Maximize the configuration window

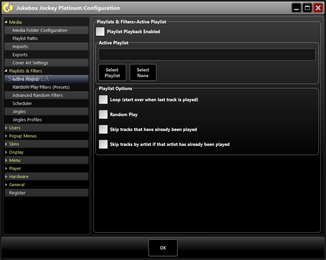click(307, 8)
